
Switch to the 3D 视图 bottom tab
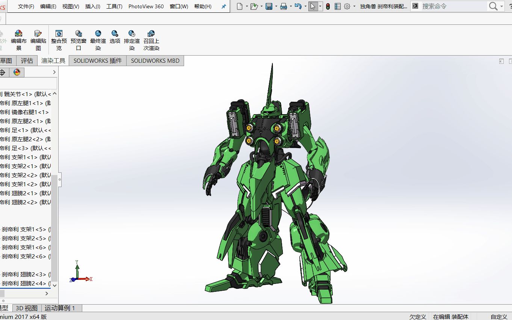(27, 308)
